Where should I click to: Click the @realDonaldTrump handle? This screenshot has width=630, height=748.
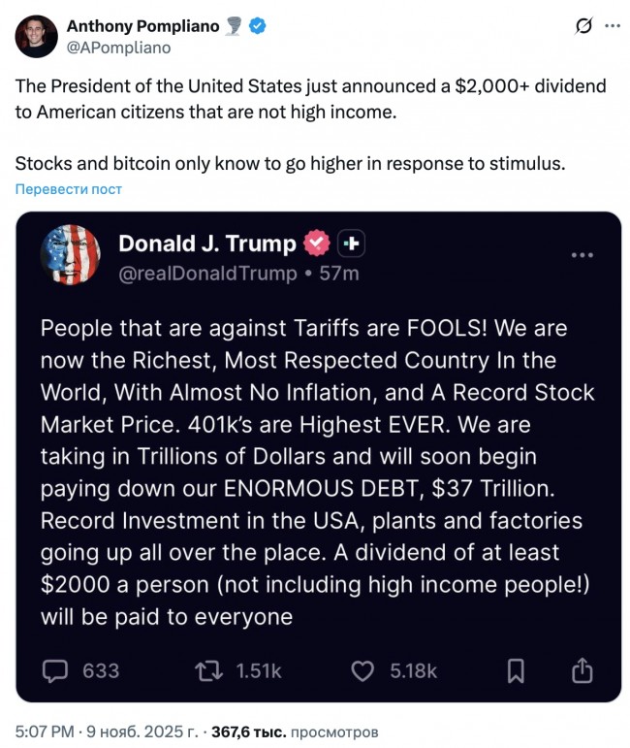pyautogui.click(x=207, y=274)
